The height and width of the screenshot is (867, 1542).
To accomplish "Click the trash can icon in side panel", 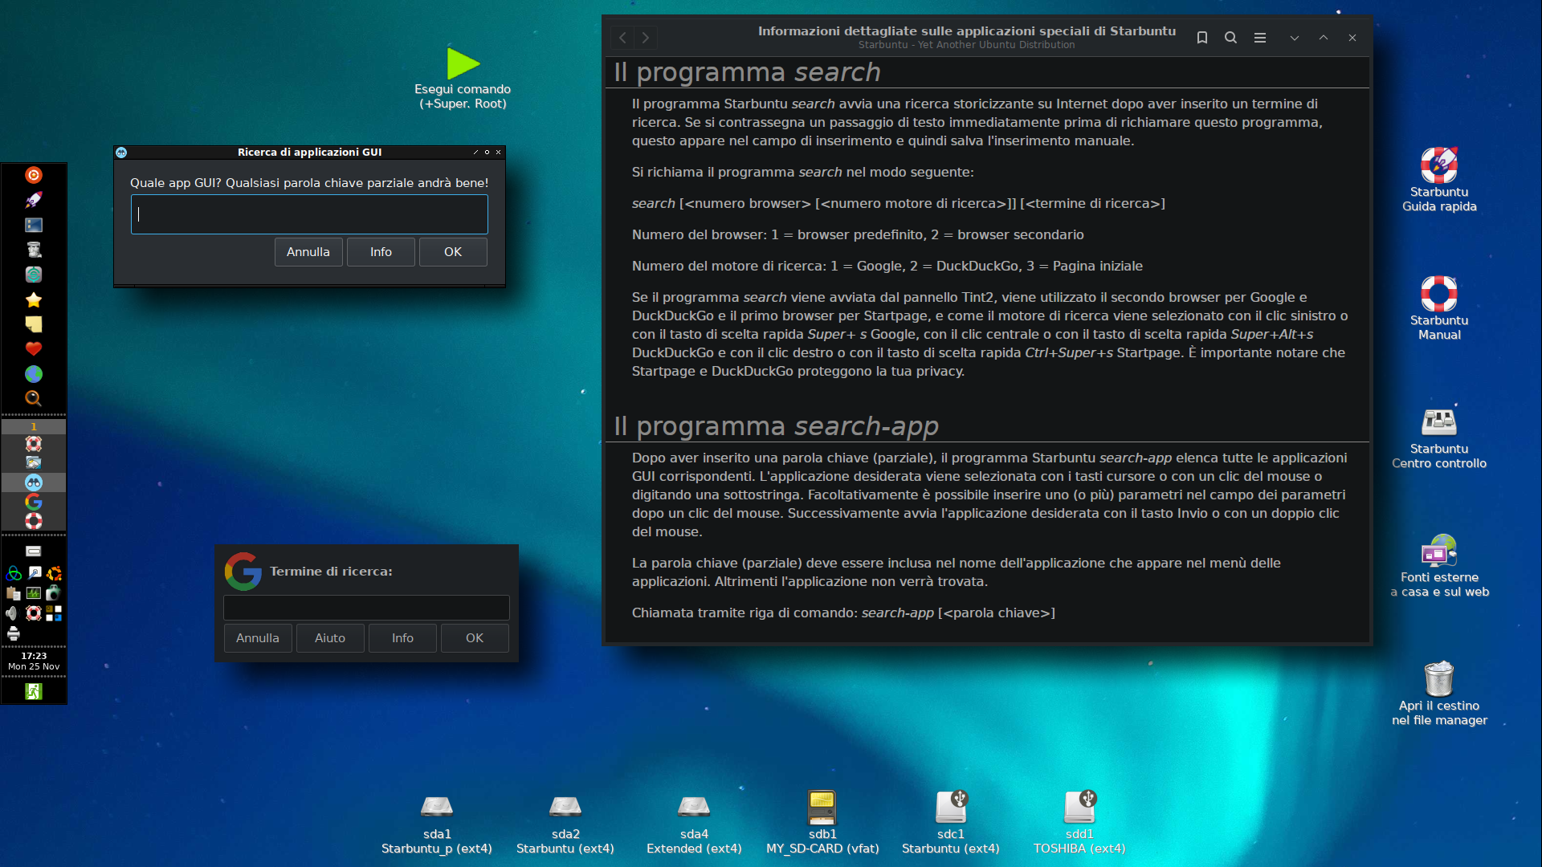I will (34, 250).
